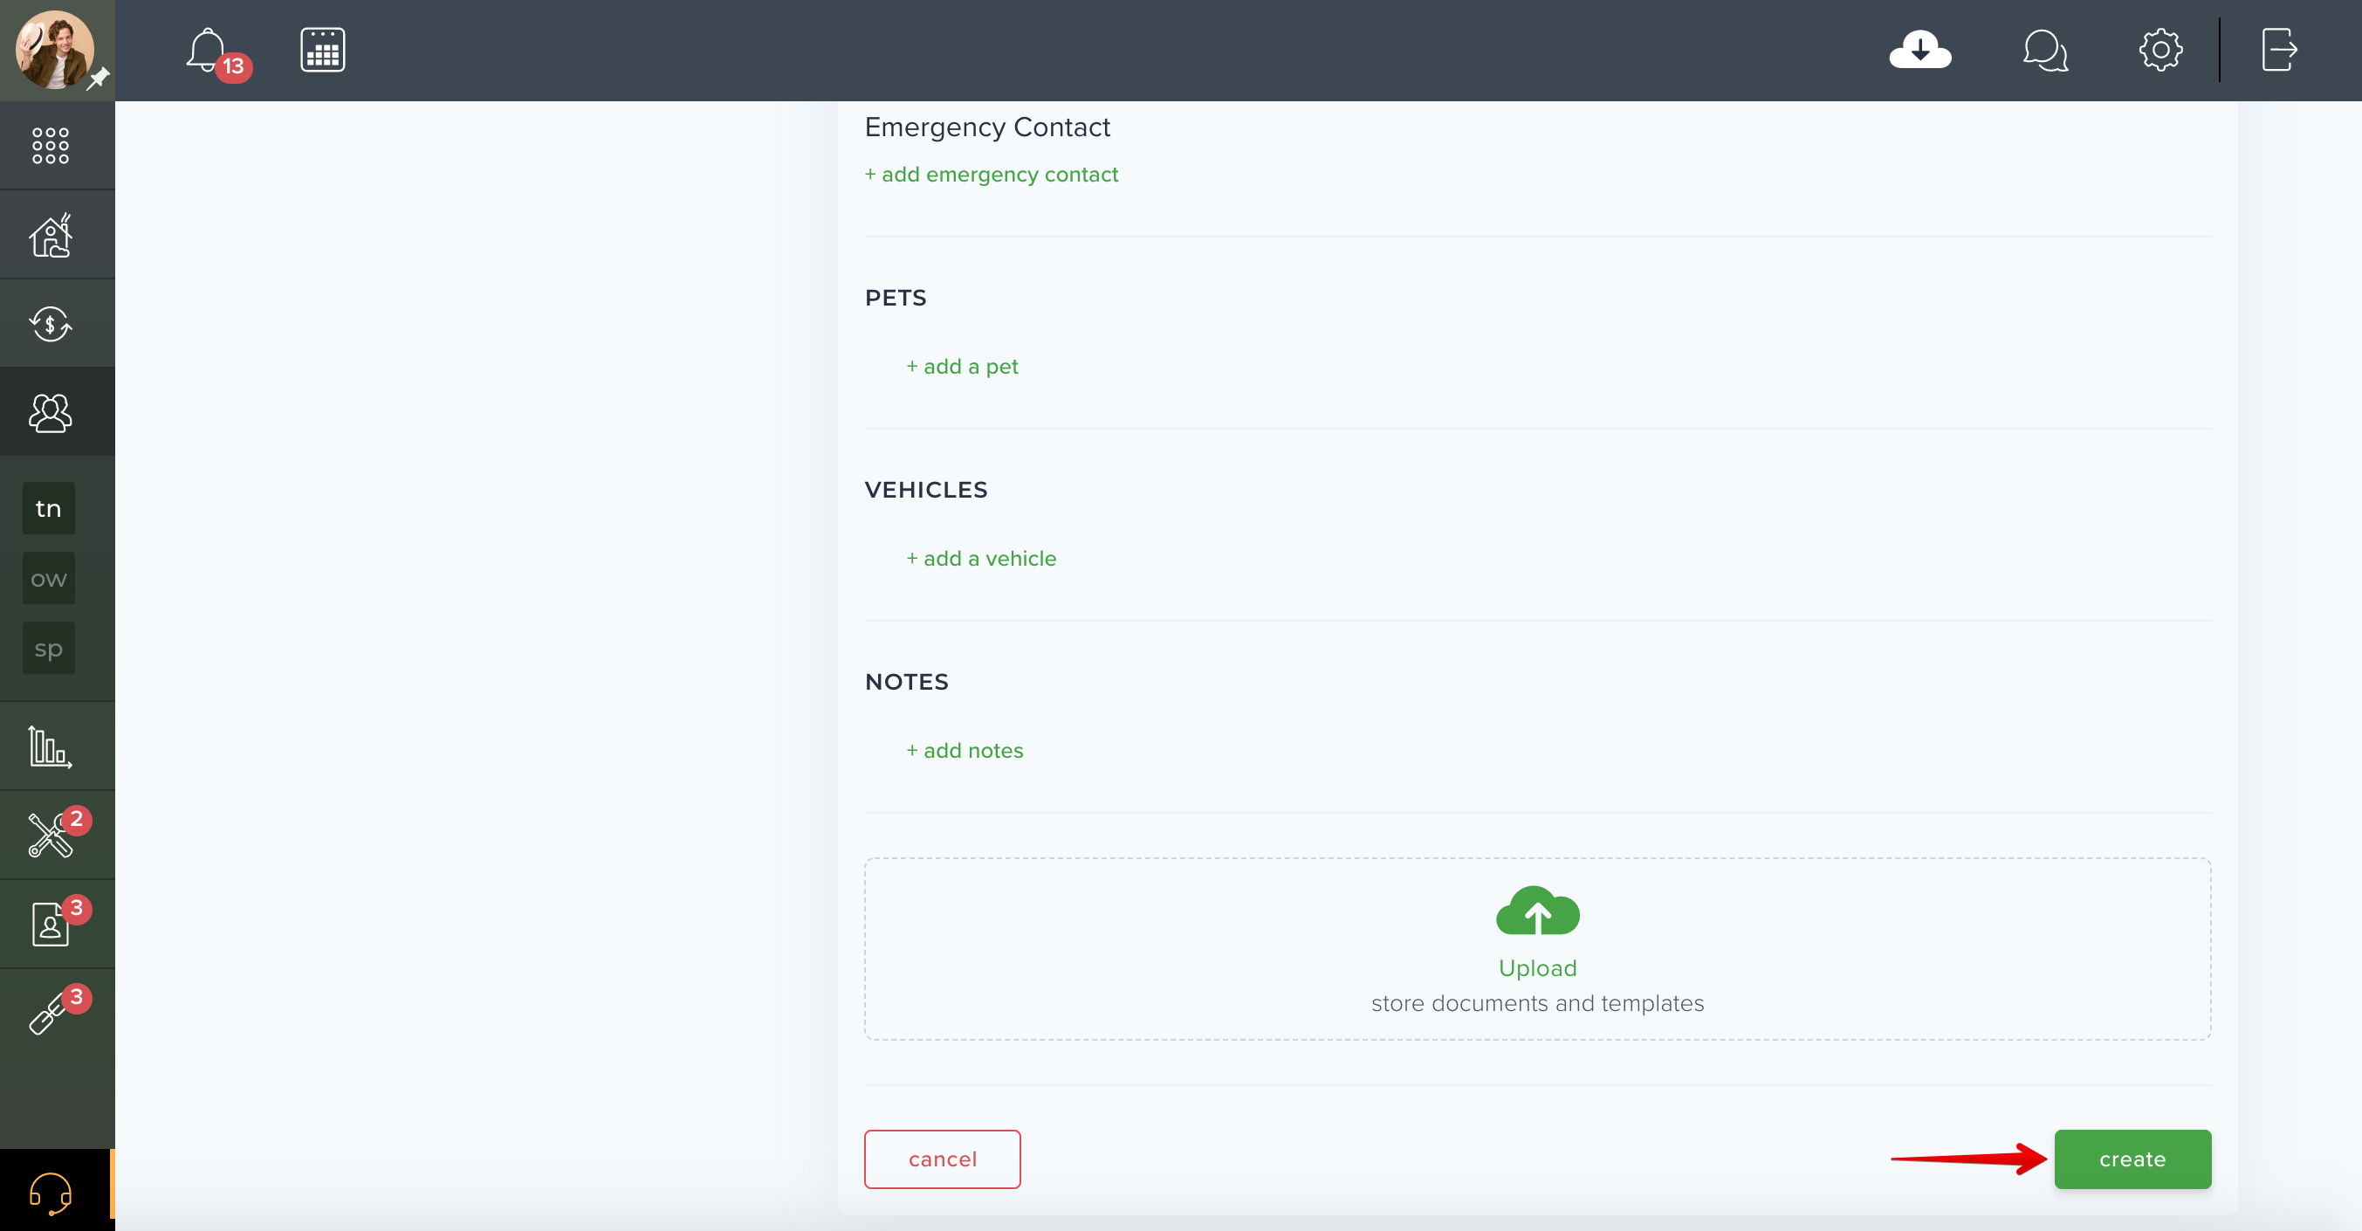This screenshot has height=1231, width=2362.
Task: Select the tn tenants shortcut
Action: pyautogui.click(x=49, y=508)
